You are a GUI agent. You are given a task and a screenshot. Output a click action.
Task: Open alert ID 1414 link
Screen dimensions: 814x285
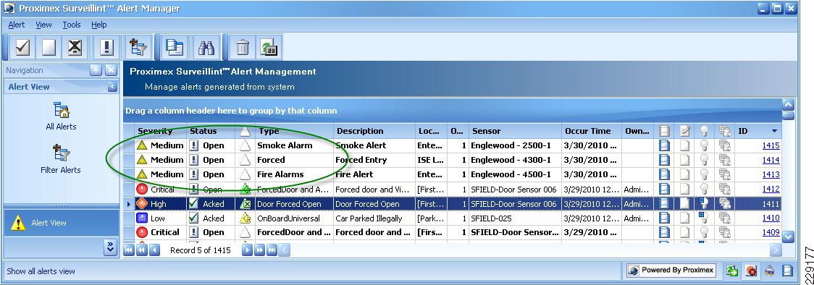pos(771,160)
